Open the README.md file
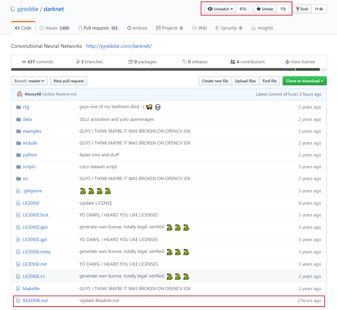Image resolution: width=337 pixels, height=310 pixels. pyautogui.click(x=35, y=301)
